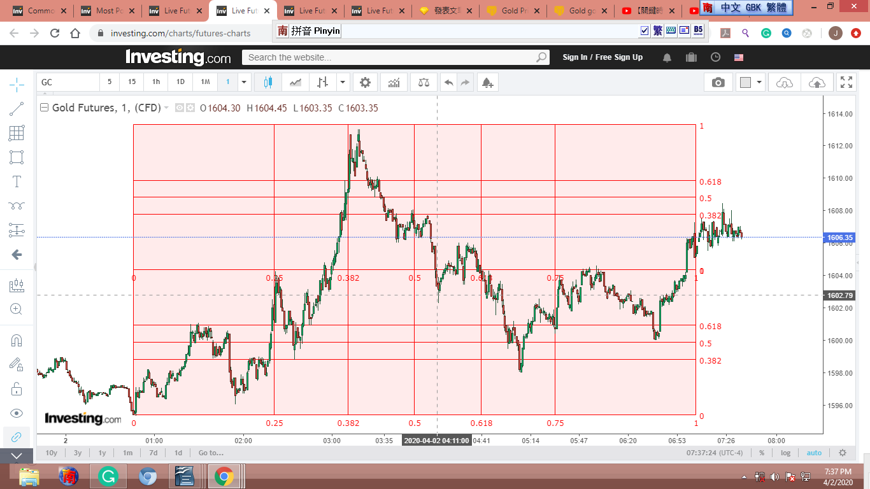This screenshot has height=489, width=870.
Task: Click the compare symbols scale icon
Action: [424, 82]
